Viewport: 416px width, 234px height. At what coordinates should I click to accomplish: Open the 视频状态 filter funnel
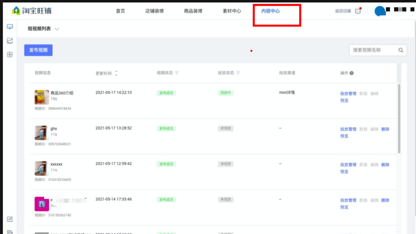point(177,73)
